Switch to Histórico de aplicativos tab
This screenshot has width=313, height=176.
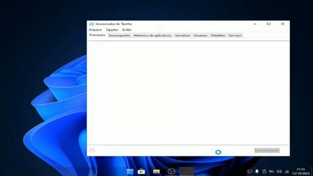(153, 36)
